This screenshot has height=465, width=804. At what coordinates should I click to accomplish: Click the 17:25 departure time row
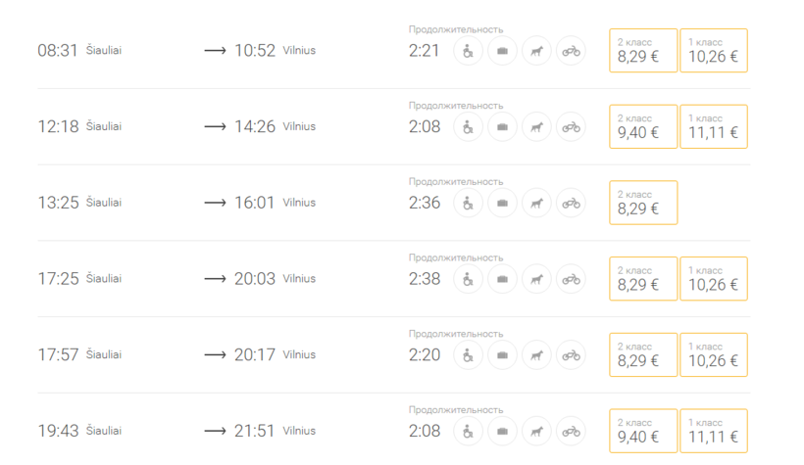[x=58, y=279]
